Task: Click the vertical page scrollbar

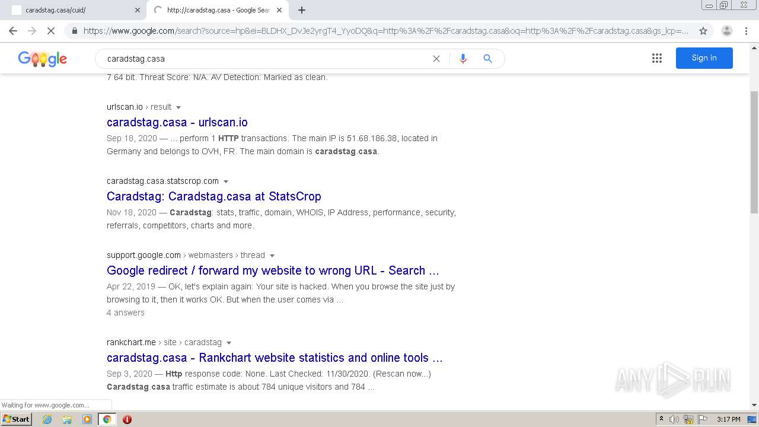Action: (x=754, y=152)
